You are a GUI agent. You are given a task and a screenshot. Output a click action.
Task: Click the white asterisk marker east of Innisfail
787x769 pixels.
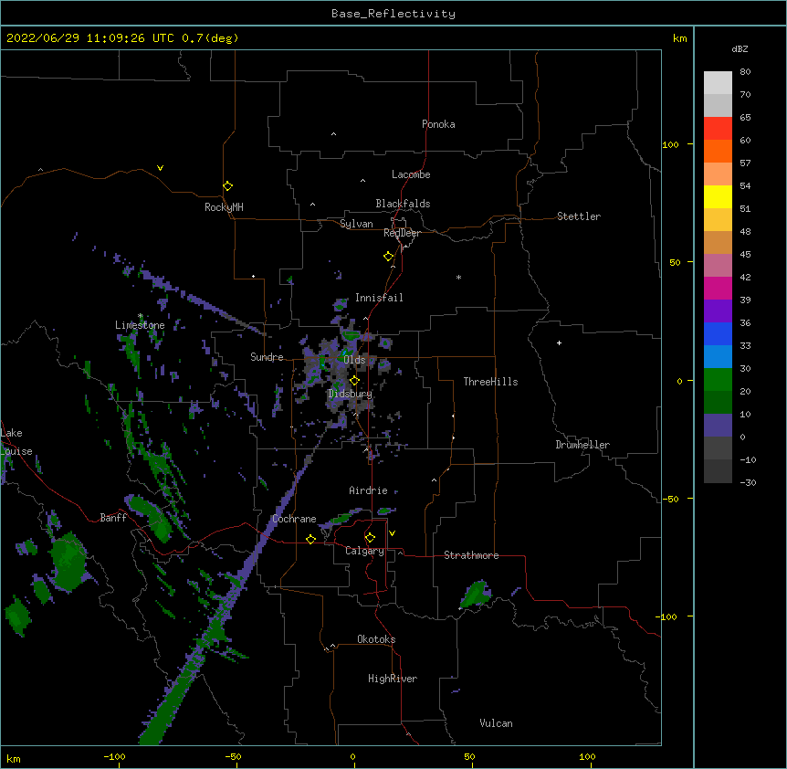coord(458,277)
